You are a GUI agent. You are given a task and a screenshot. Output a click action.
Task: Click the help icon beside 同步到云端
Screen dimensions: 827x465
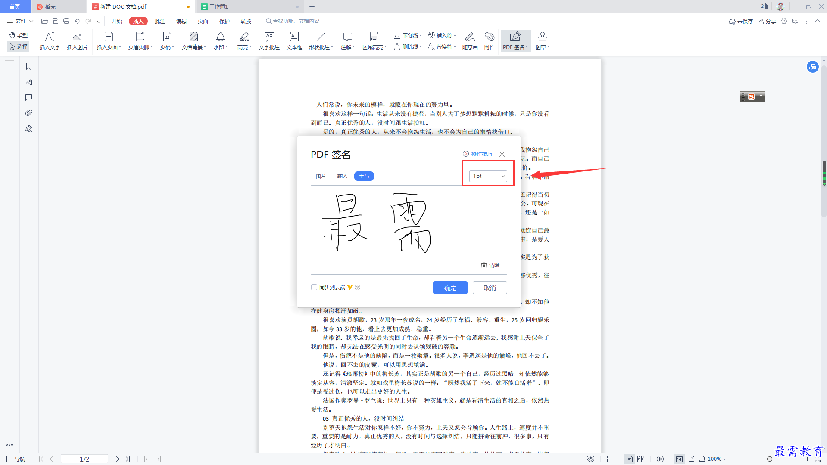pos(357,288)
